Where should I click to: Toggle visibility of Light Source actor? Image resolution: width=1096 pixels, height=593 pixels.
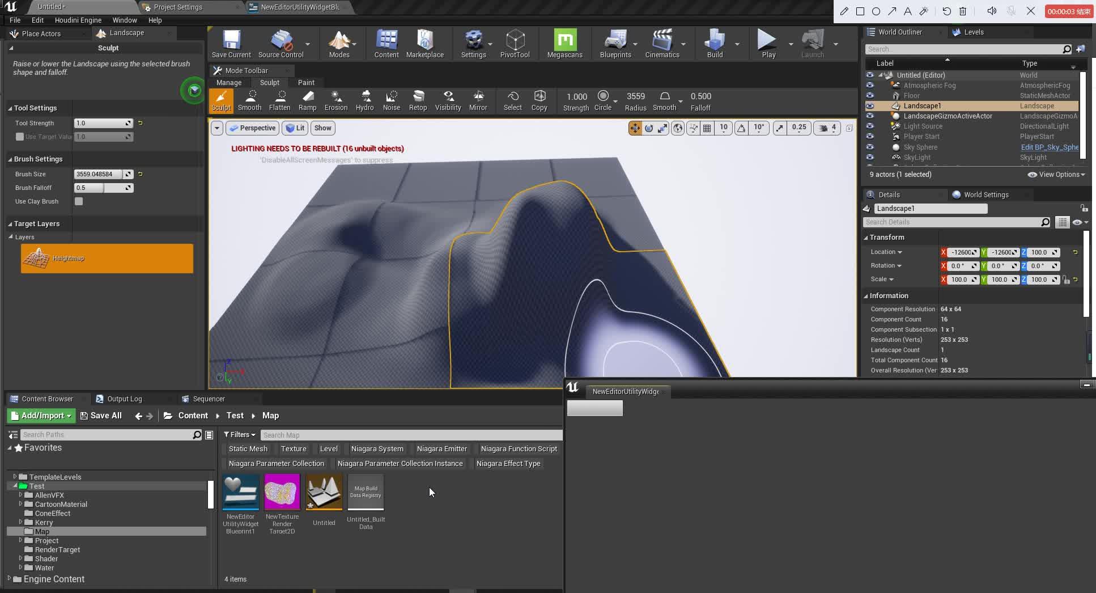pyautogui.click(x=870, y=126)
